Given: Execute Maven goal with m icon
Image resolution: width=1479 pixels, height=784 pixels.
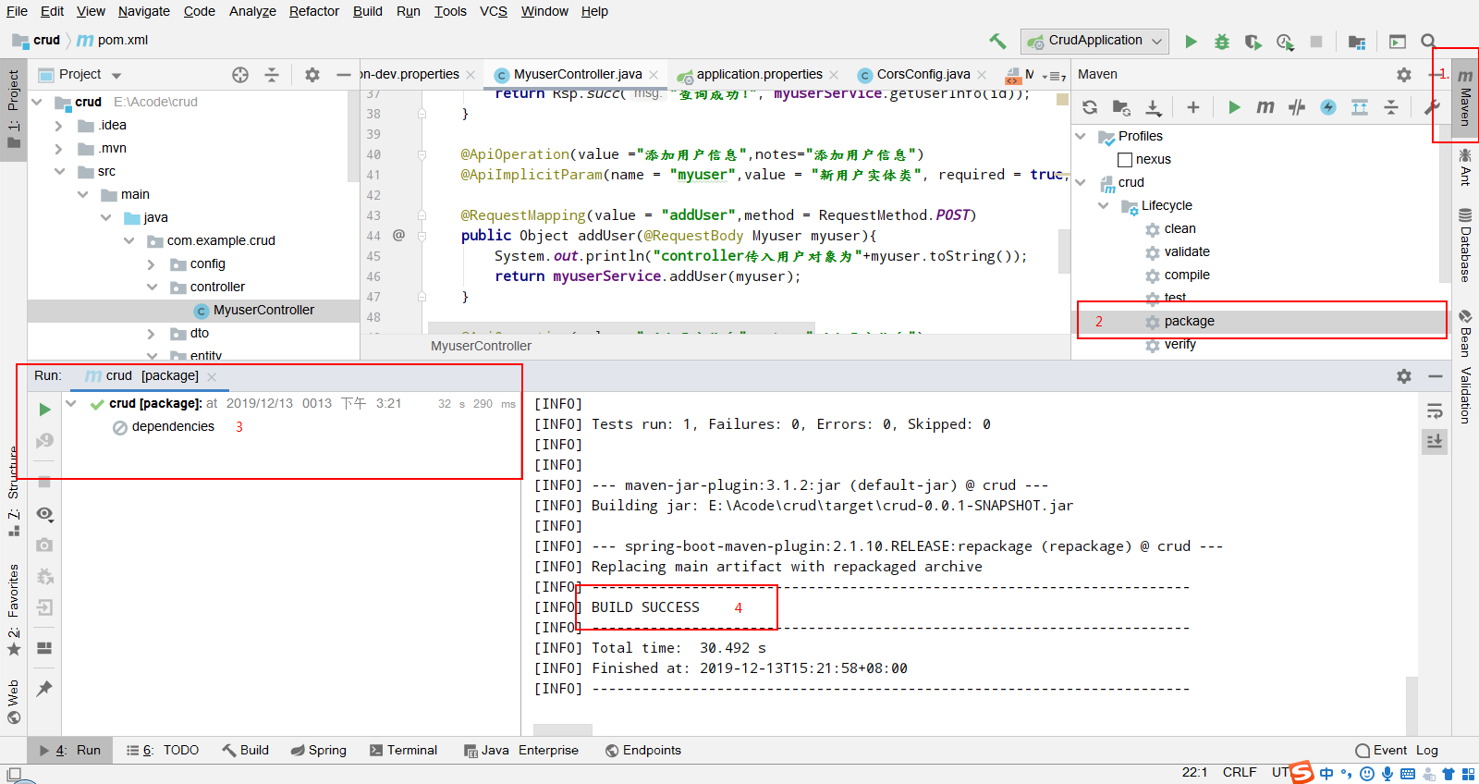Looking at the screenshot, I should (x=1265, y=107).
